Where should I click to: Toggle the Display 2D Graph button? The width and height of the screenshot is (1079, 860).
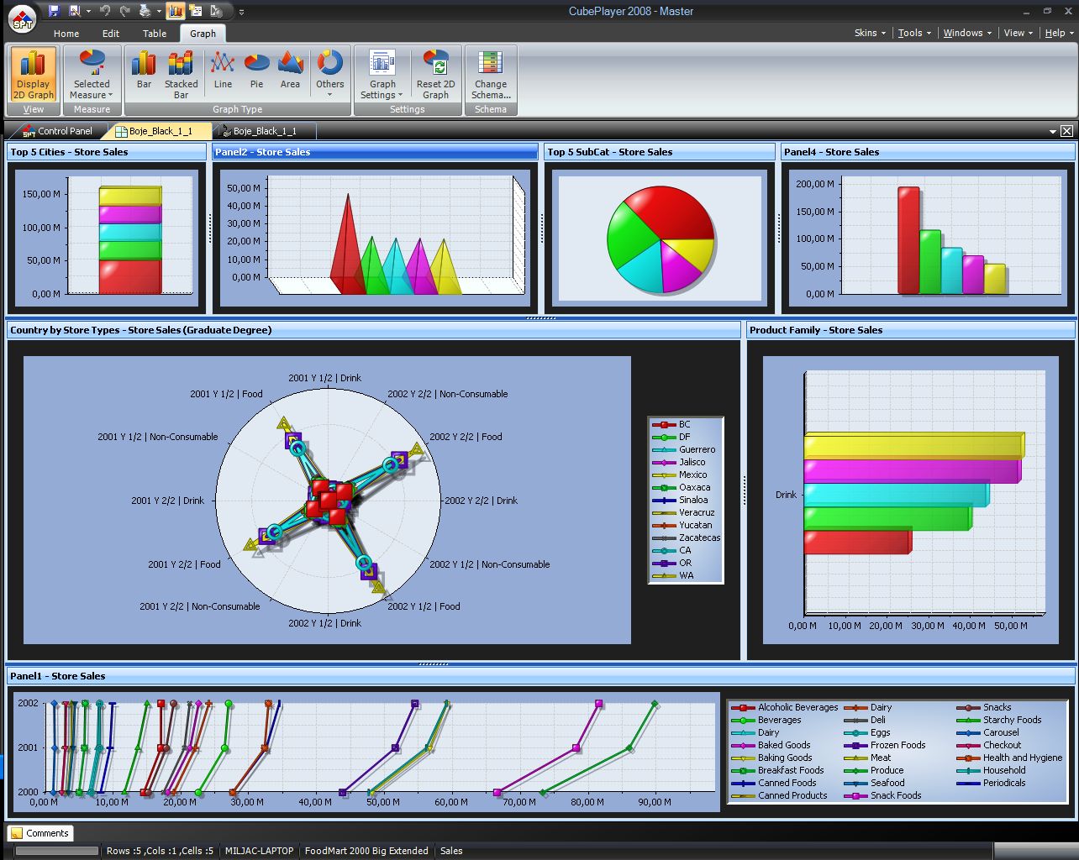coord(33,75)
